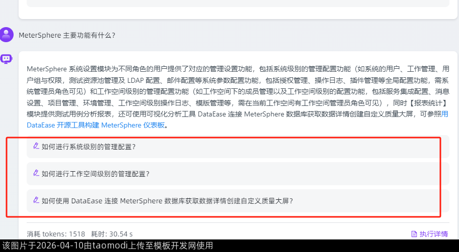Image resolution: width=459 pixels, height=252 pixels.
Task: Click the user message MeterSphere 主要功能有什么?
Action: point(67,35)
